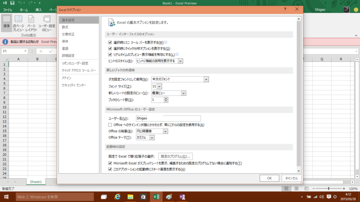360x202 pixels.
Task: Open File Explorer from taskbar
Action: point(130,197)
